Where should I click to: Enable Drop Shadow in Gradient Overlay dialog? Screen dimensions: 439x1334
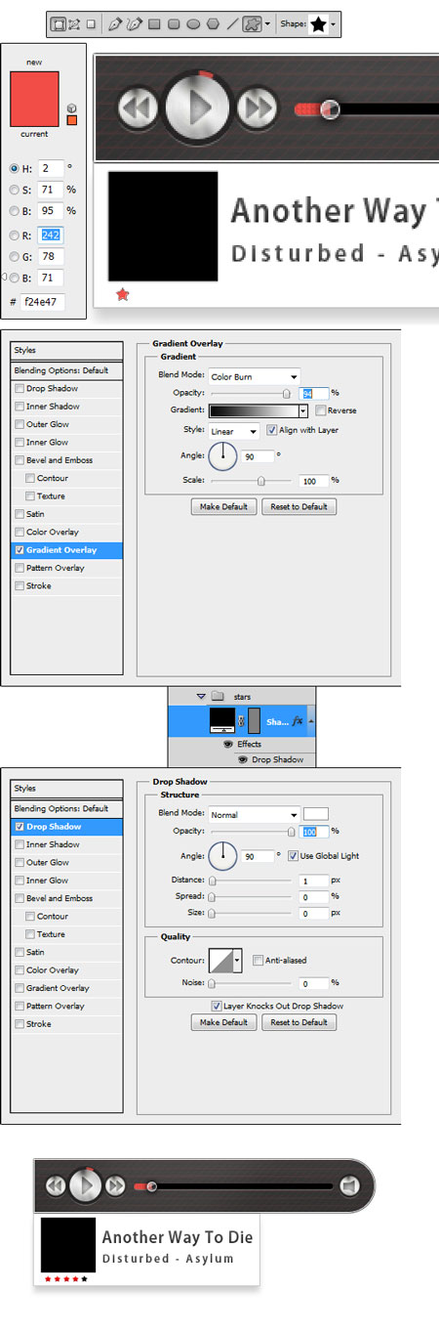[x=20, y=389]
